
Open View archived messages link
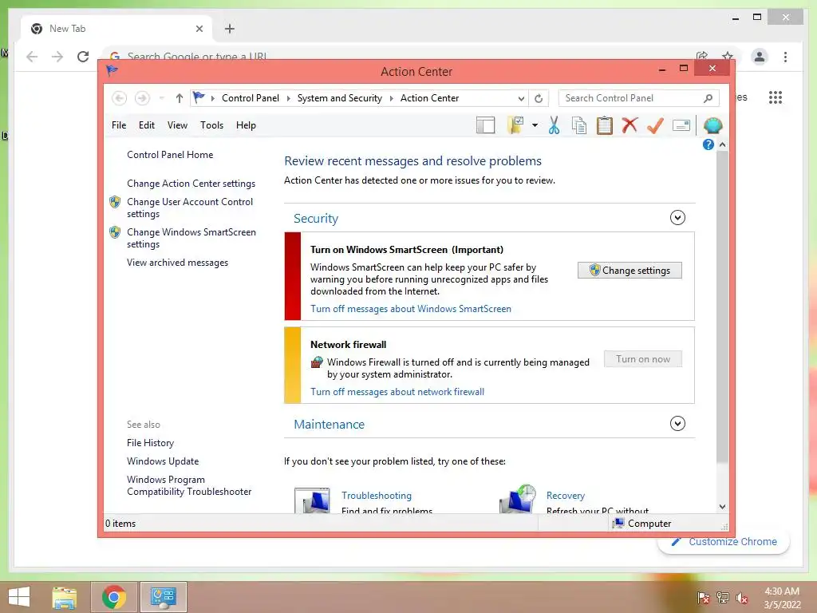[x=177, y=262]
